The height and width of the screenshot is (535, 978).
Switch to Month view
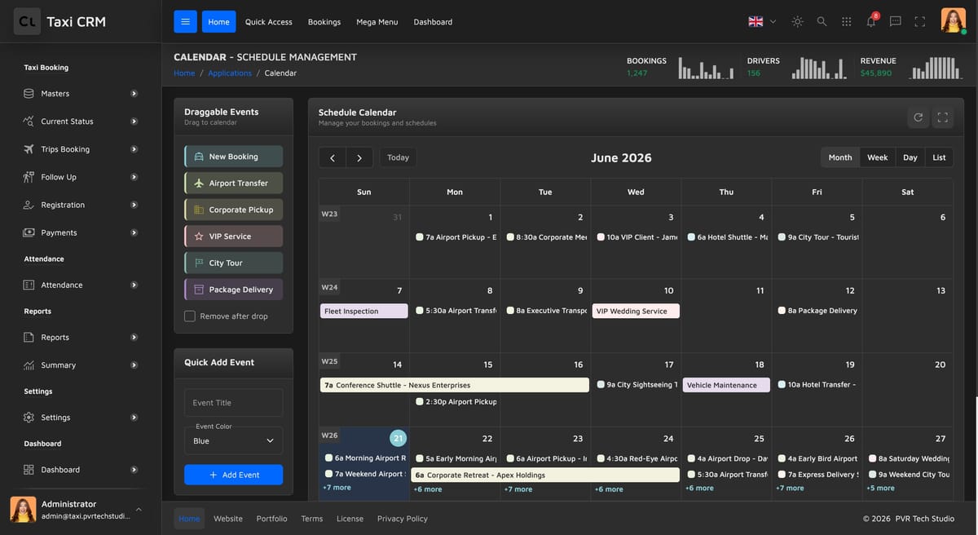pos(840,157)
